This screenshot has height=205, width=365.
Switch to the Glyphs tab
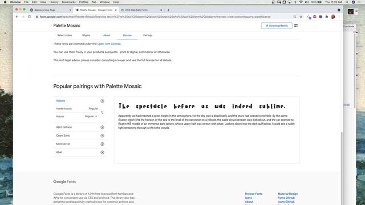click(x=86, y=35)
